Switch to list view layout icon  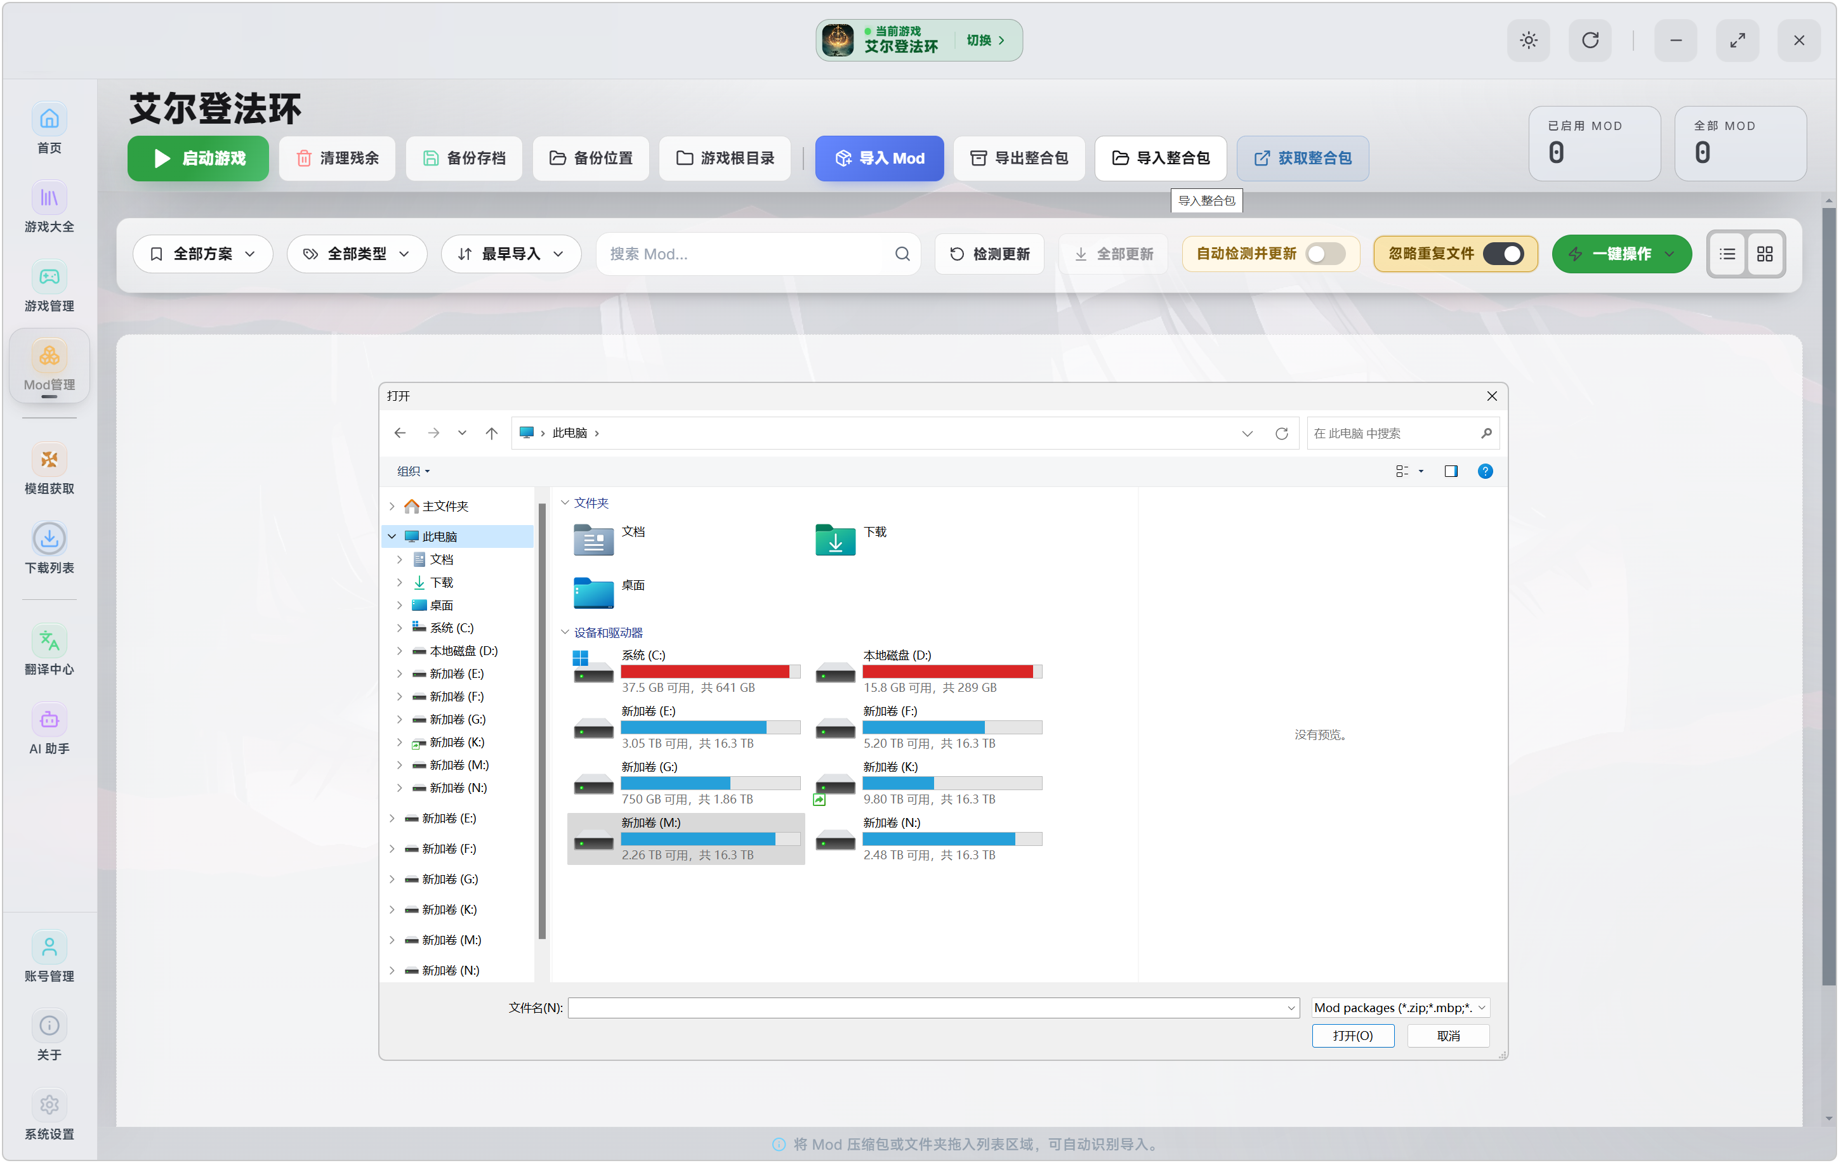pos(1727,254)
